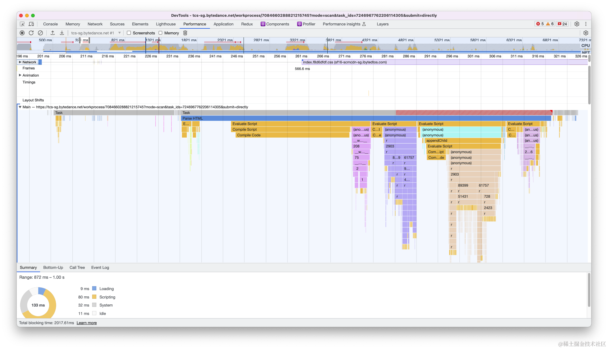Clear the recording with the cancel icon
This screenshot has width=608, height=349.
click(x=40, y=33)
